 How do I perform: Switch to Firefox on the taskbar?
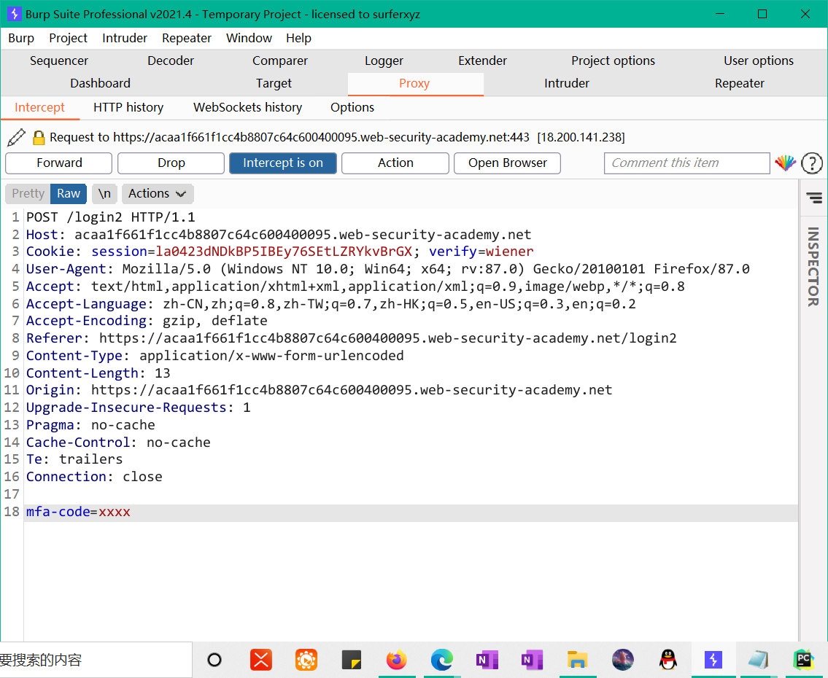coord(397,660)
